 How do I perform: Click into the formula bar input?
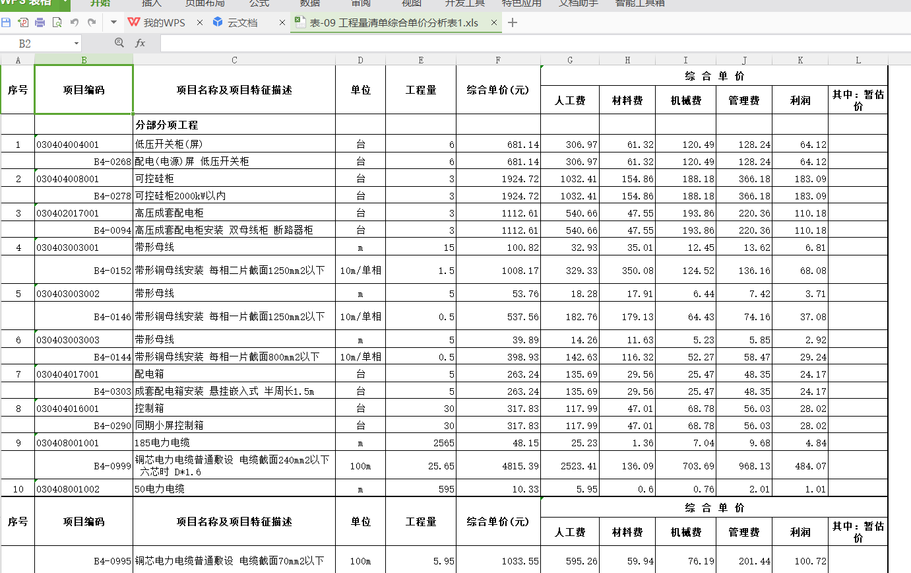pyautogui.click(x=534, y=44)
